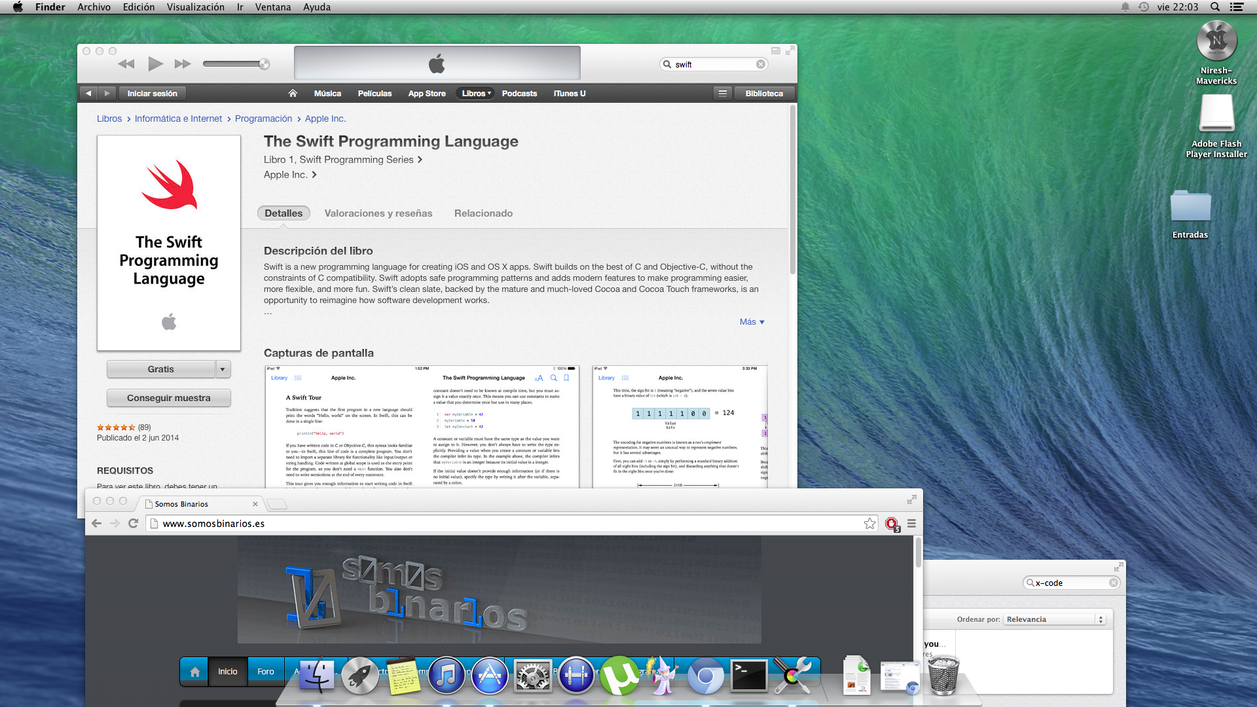Select the Detalles tab

pyautogui.click(x=283, y=213)
